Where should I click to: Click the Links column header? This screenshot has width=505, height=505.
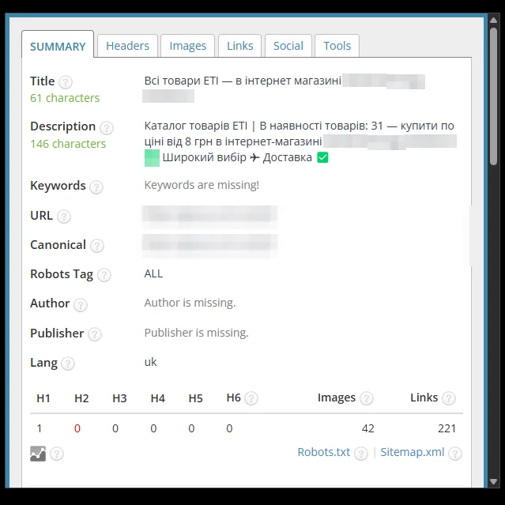pyautogui.click(x=424, y=398)
